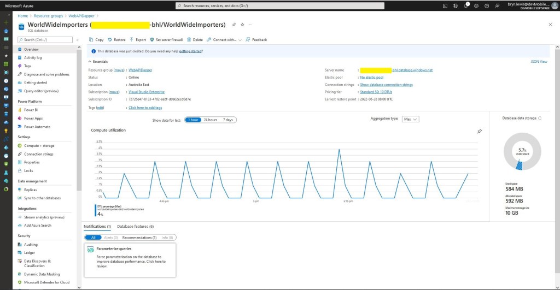The height and width of the screenshot is (290, 560).
Task: Filter notifications by Recommendations (1)
Action: click(x=139, y=238)
